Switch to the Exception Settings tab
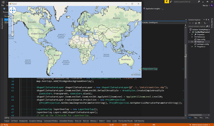This screenshot has height=126, width=214. pos(36,121)
